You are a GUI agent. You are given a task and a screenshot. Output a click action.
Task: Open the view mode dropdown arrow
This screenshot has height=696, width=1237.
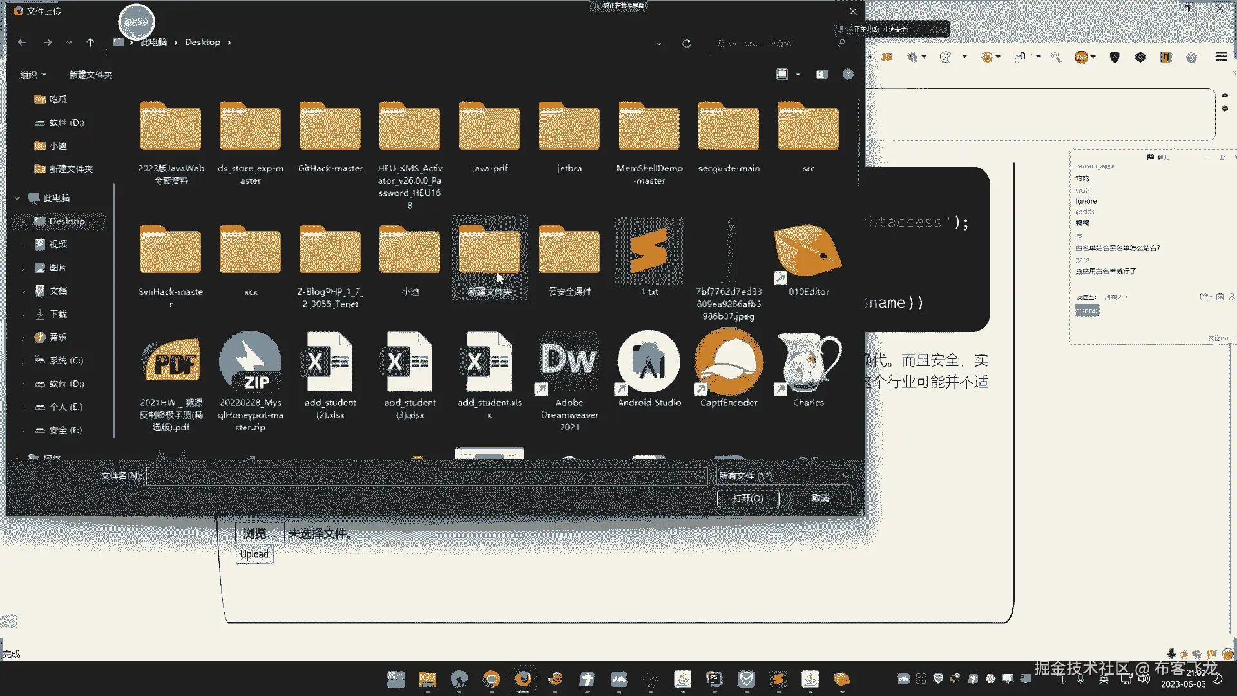tap(798, 75)
